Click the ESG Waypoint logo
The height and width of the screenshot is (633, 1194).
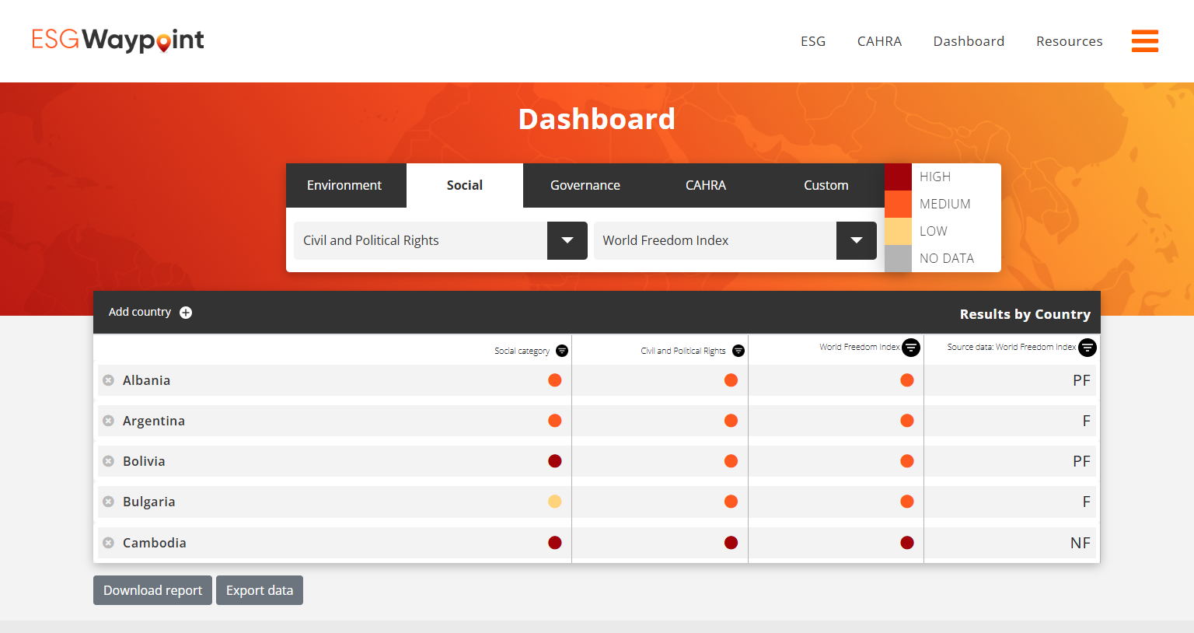pyautogui.click(x=118, y=40)
